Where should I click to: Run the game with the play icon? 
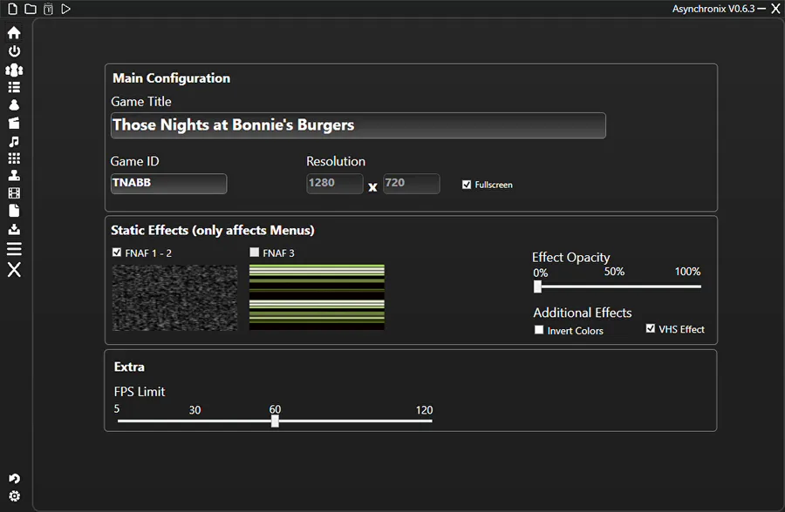[x=65, y=9]
